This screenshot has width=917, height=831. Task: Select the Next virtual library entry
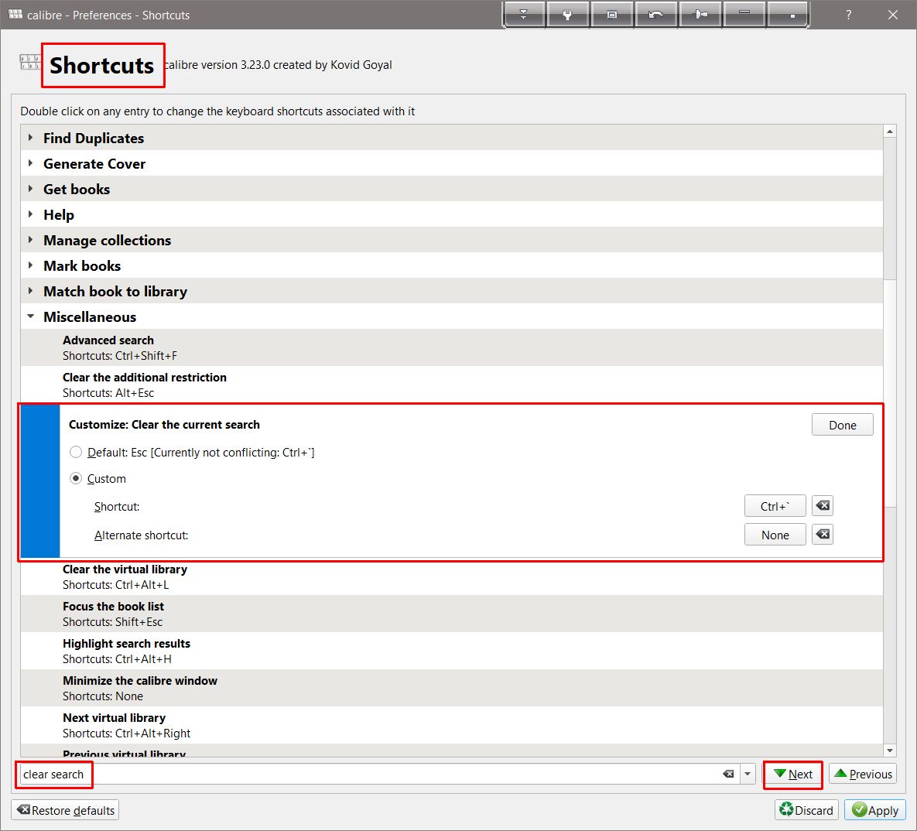click(x=451, y=725)
